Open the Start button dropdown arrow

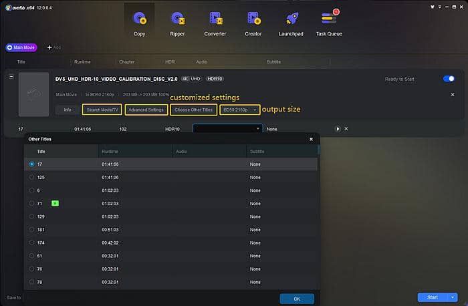[x=453, y=297]
